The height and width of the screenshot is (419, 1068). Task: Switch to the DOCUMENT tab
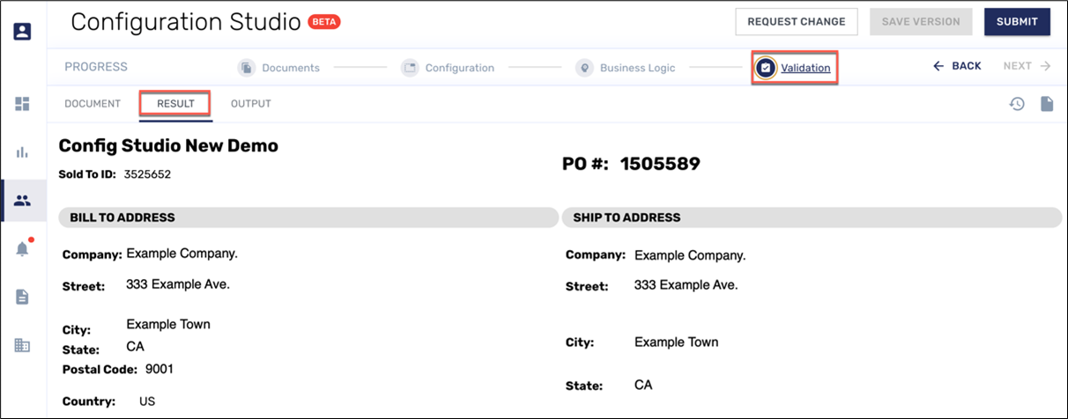point(93,104)
